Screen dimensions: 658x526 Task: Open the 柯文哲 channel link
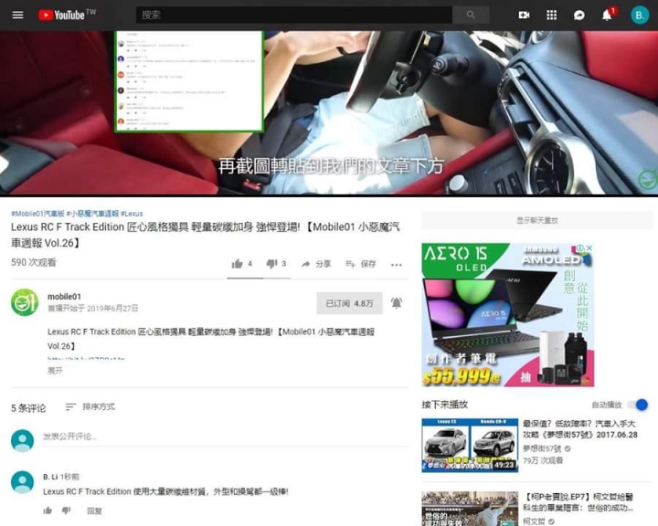click(x=535, y=521)
